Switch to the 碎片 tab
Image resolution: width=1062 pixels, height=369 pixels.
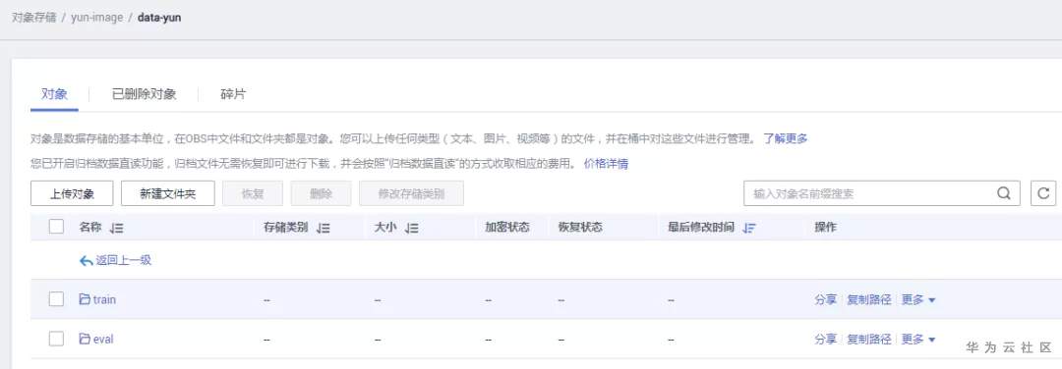click(233, 94)
